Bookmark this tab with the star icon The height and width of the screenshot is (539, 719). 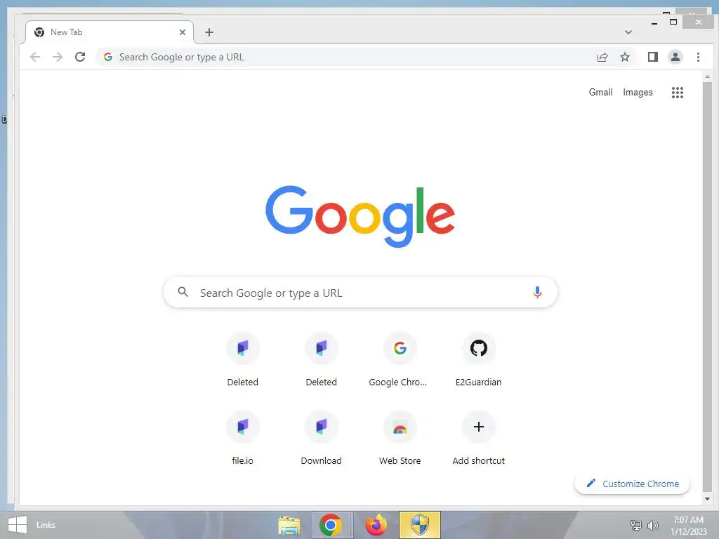tap(624, 57)
